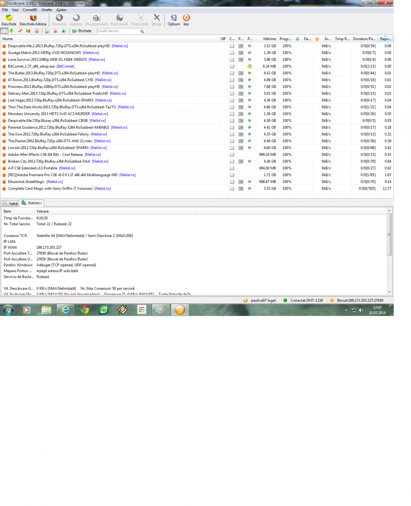The height and width of the screenshot is (506, 411).
Task: Click the Blocat:188.173.203.227:27659 status entry
Action: (x=357, y=300)
